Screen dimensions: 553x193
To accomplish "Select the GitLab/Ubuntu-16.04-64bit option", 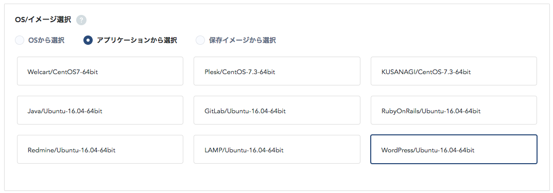I will pos(277,110).
